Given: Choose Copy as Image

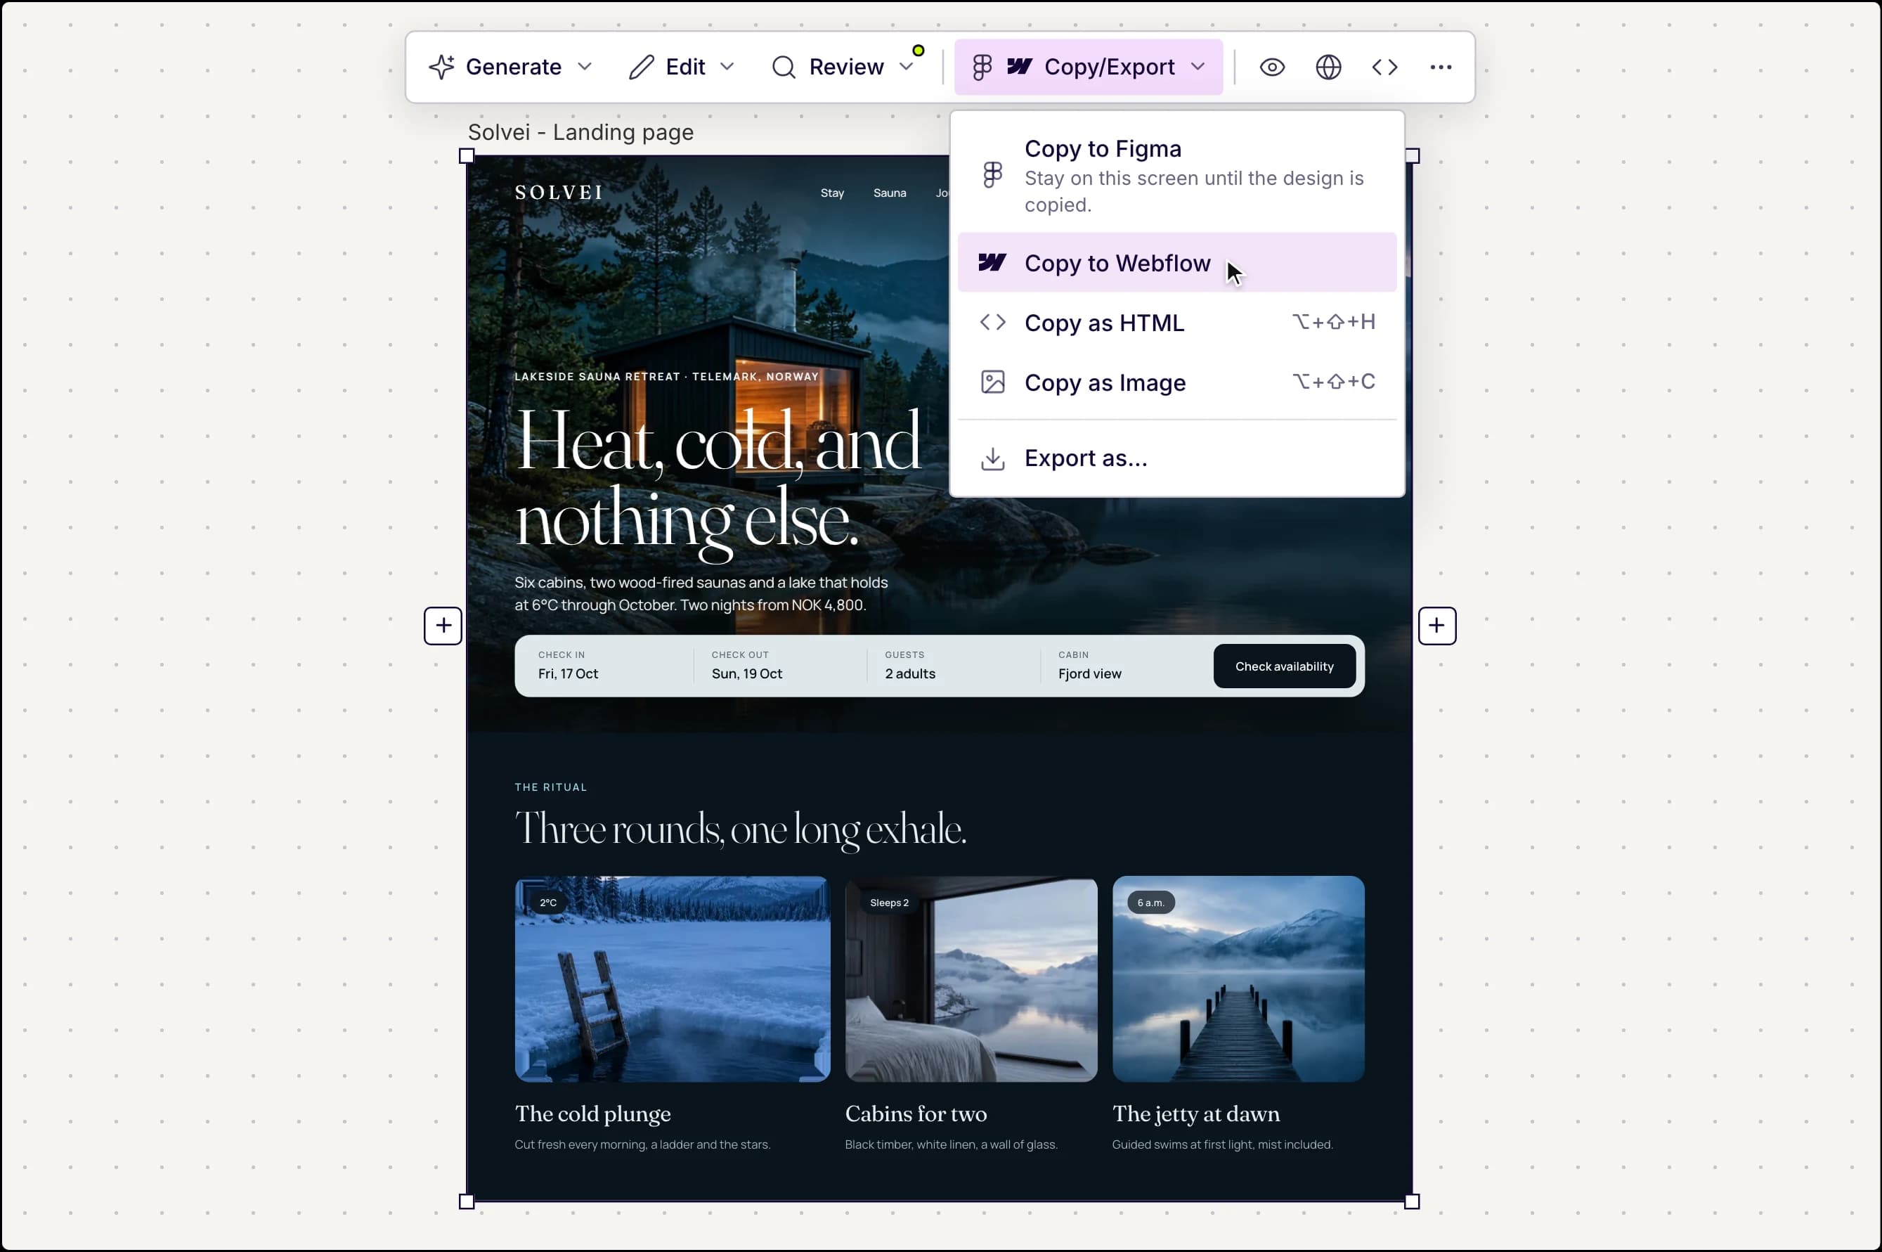Looking at the screenshot, I should (1176, 382).
